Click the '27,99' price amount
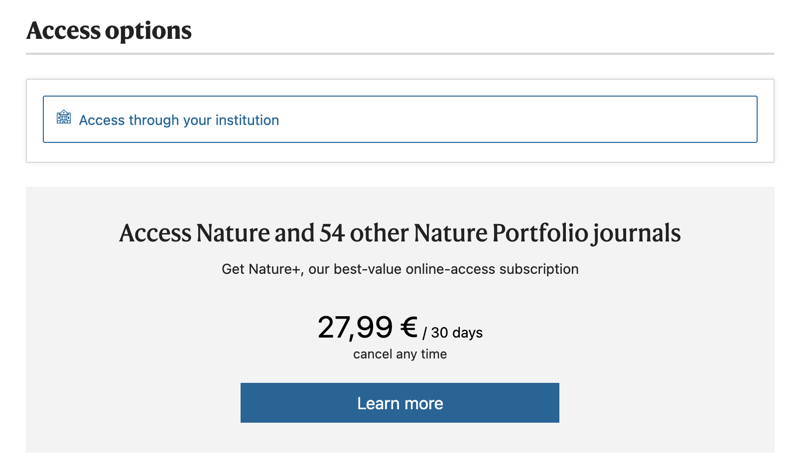The image size is (790, 466). click(x=355, y=328)
